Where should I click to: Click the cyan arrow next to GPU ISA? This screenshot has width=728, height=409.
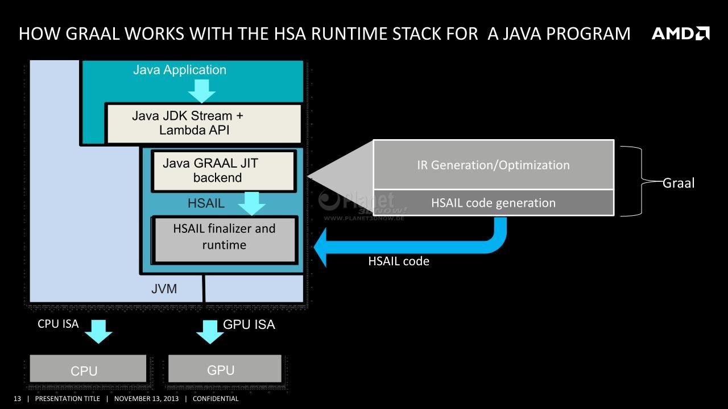(209, 332)
